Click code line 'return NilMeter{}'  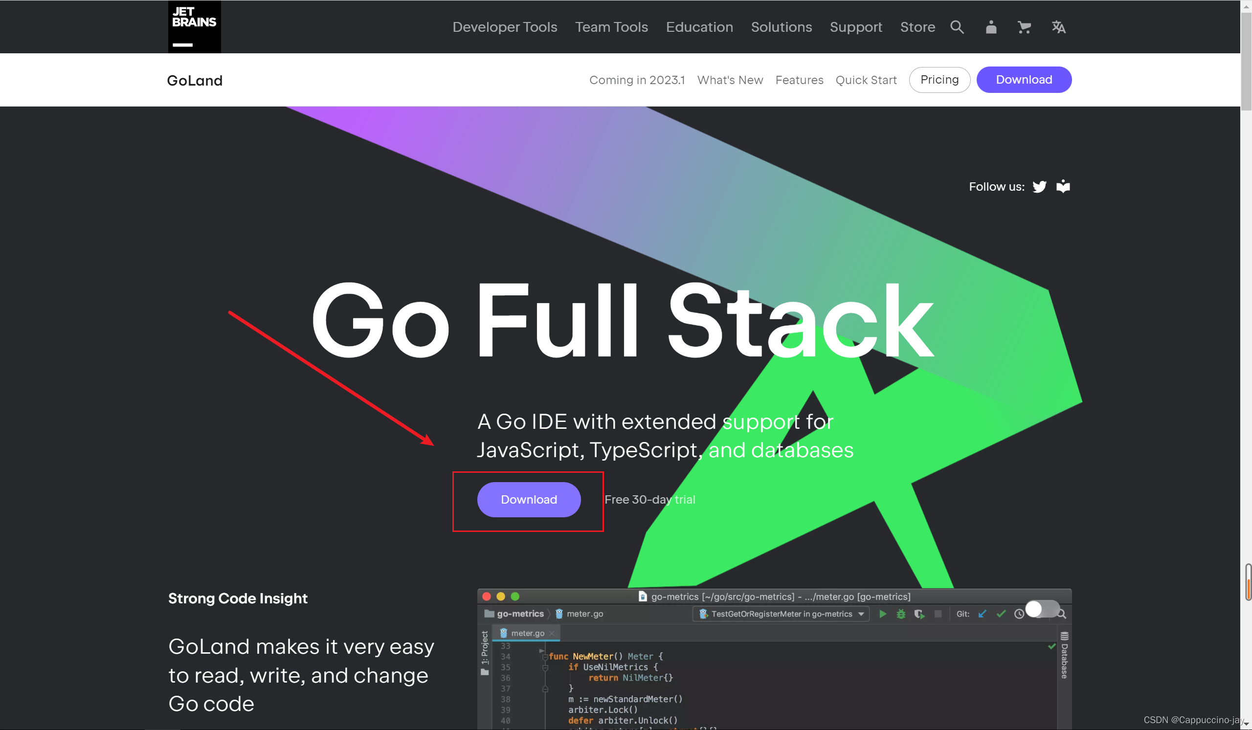[x=630, y=678]
